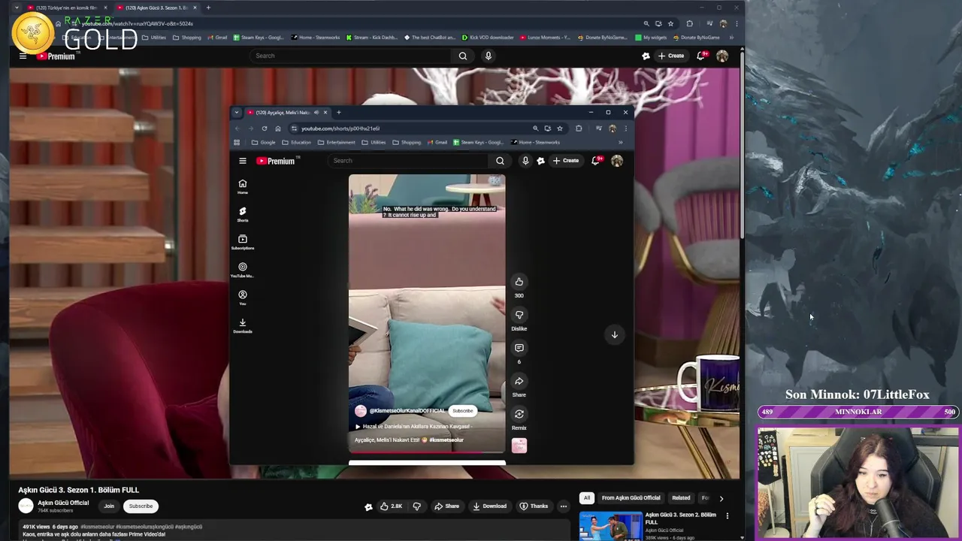Show next filter chips with the right chevron
962x541 pixels.
coord(721,498)
